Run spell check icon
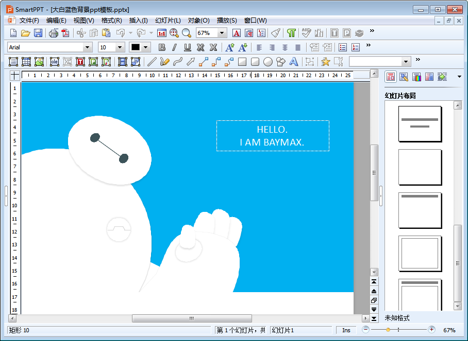The height and width of the screenshot is (341, 468). (306, 33)
